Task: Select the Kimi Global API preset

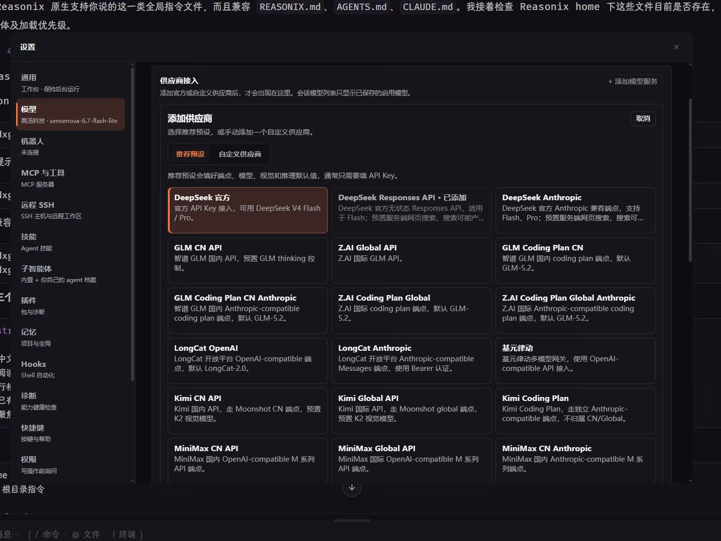Action: (411, 411)
